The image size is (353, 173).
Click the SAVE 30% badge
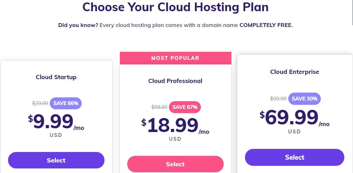coord(305,98)
